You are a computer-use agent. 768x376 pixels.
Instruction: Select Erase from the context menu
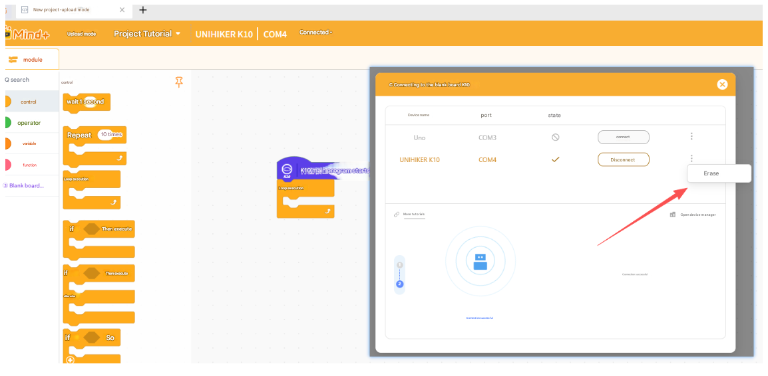[719, 173]
